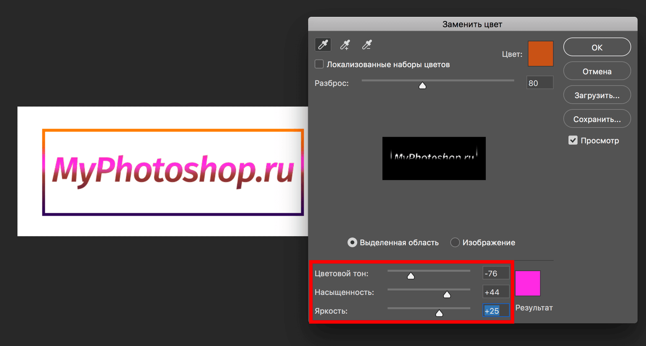Click the Насыщенность field +44
Viewport: 646px width, 346px height.
pos(496,292)
